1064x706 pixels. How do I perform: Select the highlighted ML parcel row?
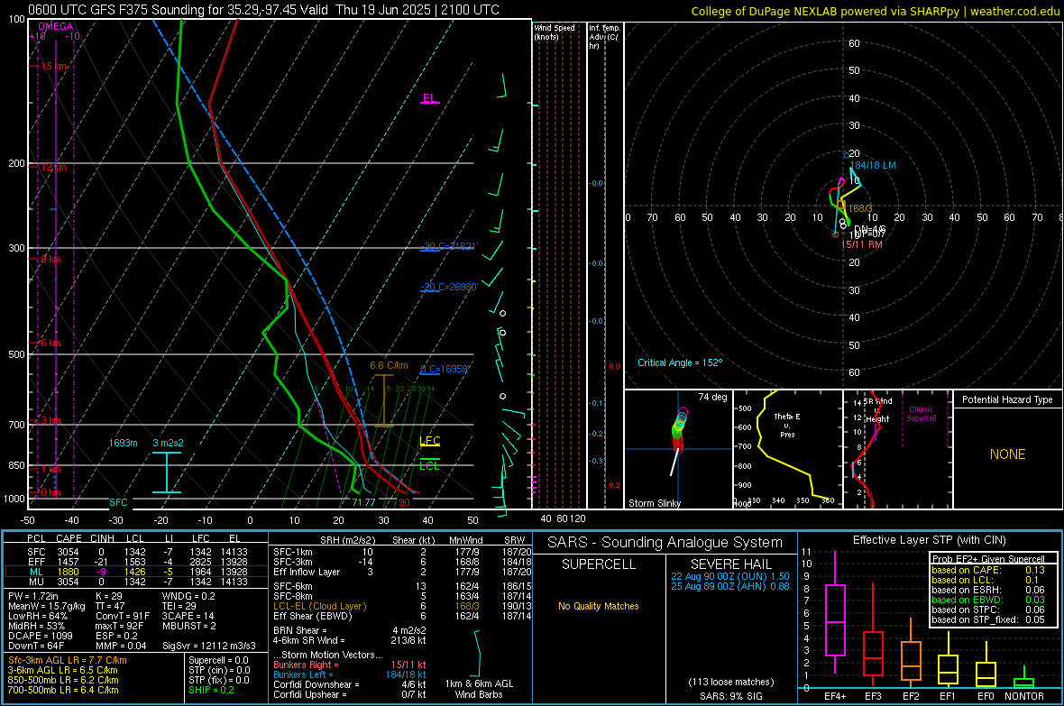[x=135, y=572]
